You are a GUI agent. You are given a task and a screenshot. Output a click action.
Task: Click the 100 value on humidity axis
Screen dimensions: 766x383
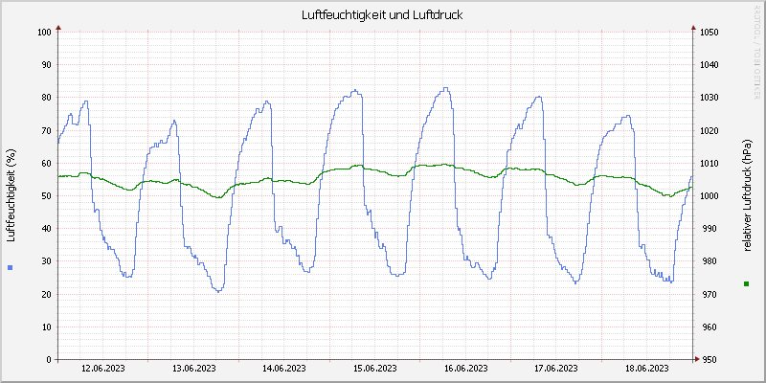click(44, 33)
